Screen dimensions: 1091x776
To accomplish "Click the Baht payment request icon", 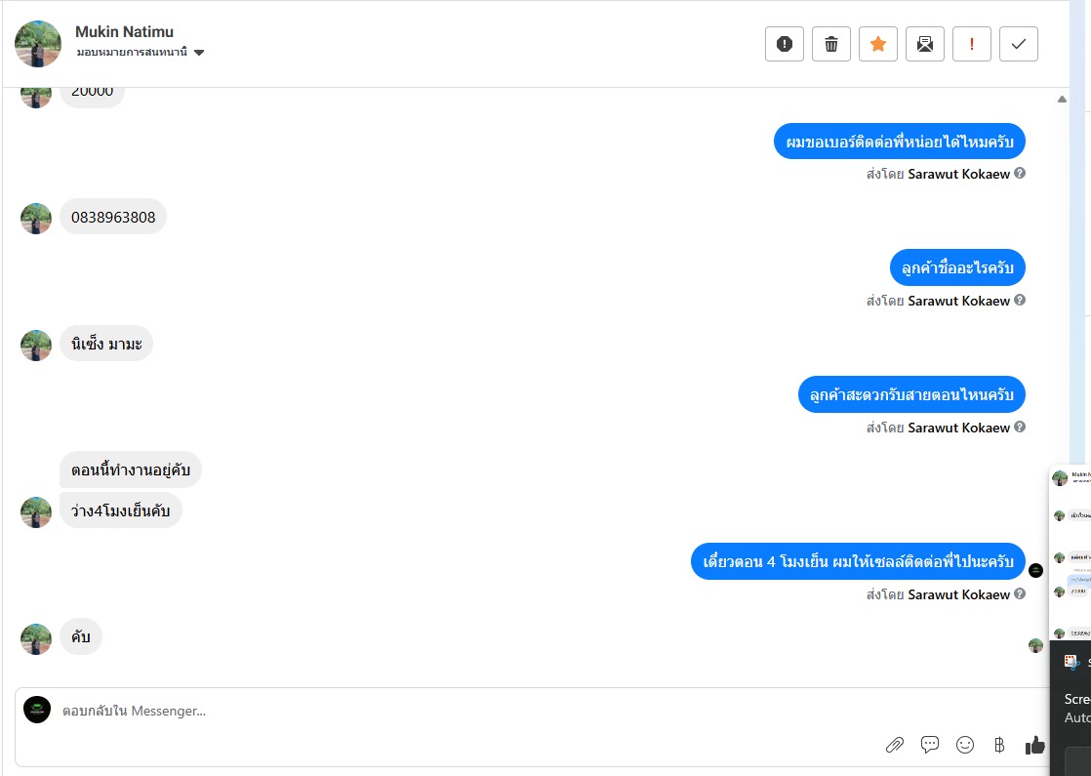I will (998, 745).
